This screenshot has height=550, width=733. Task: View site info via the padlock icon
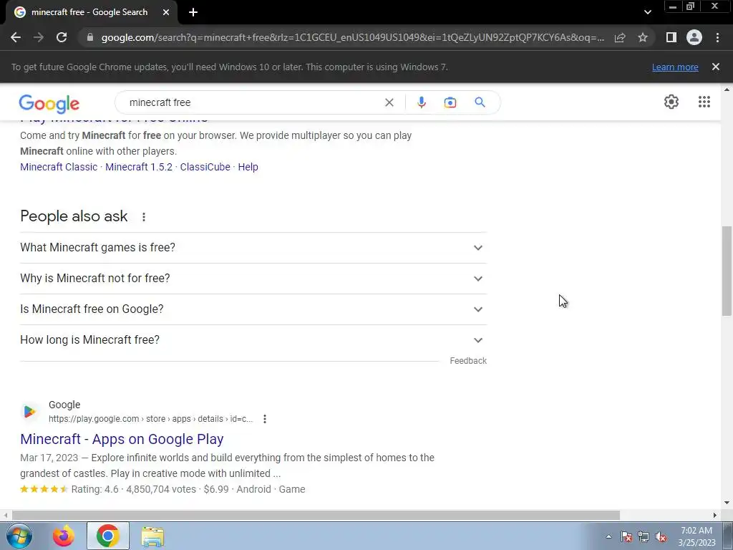pos(90,37)
